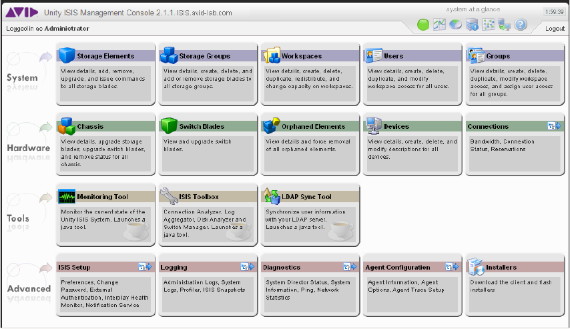Click the database-to-computer connection icon
The width and height of the screenshot is (570, 329).
point(505,25)
